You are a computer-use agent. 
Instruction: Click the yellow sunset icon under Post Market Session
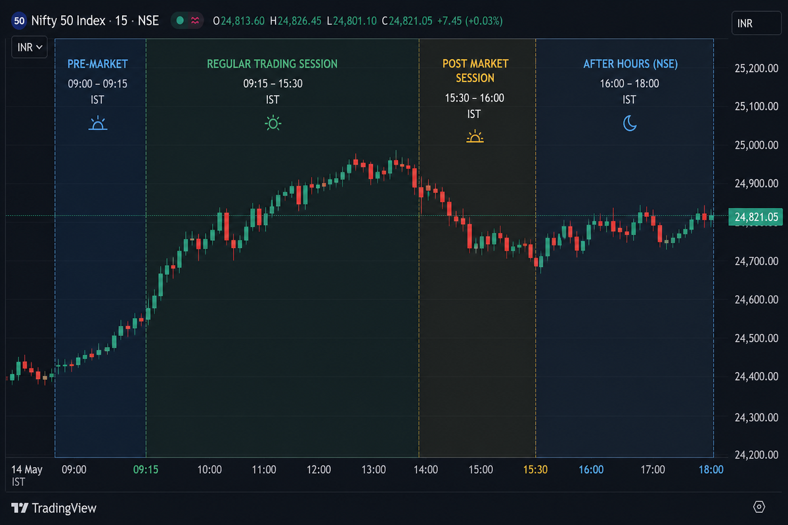tap(474, 136)
